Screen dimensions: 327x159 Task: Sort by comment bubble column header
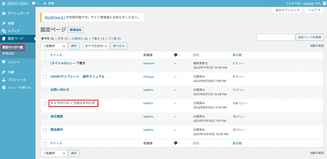[175, 55]
